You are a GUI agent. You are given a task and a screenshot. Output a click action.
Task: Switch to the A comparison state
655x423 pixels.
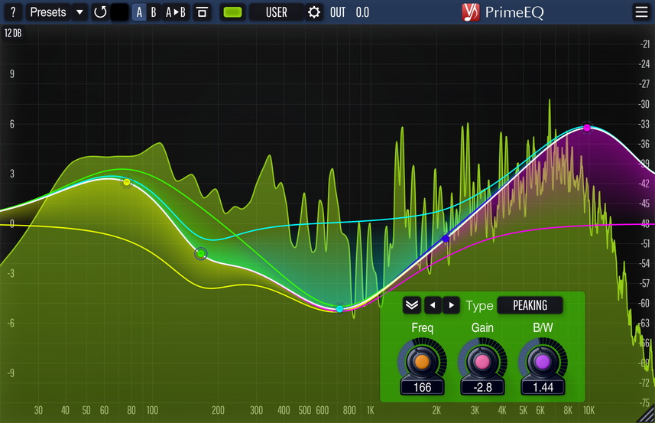click(139, 12)
